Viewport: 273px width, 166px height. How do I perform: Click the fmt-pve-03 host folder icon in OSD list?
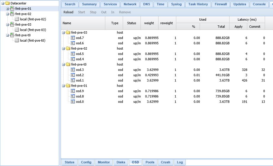coord(68,32)
